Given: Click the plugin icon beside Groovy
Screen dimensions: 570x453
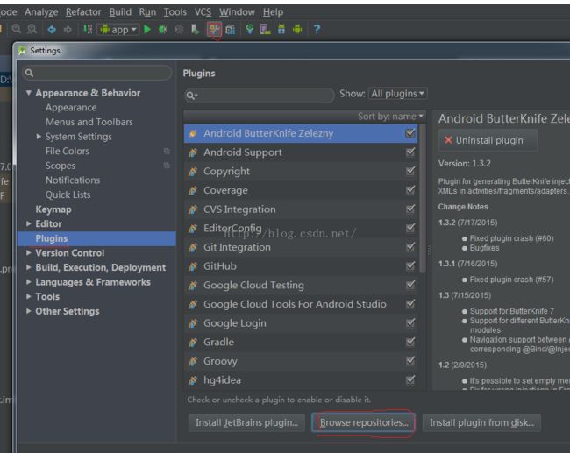Looking at the screenshot, I should 193,361.
